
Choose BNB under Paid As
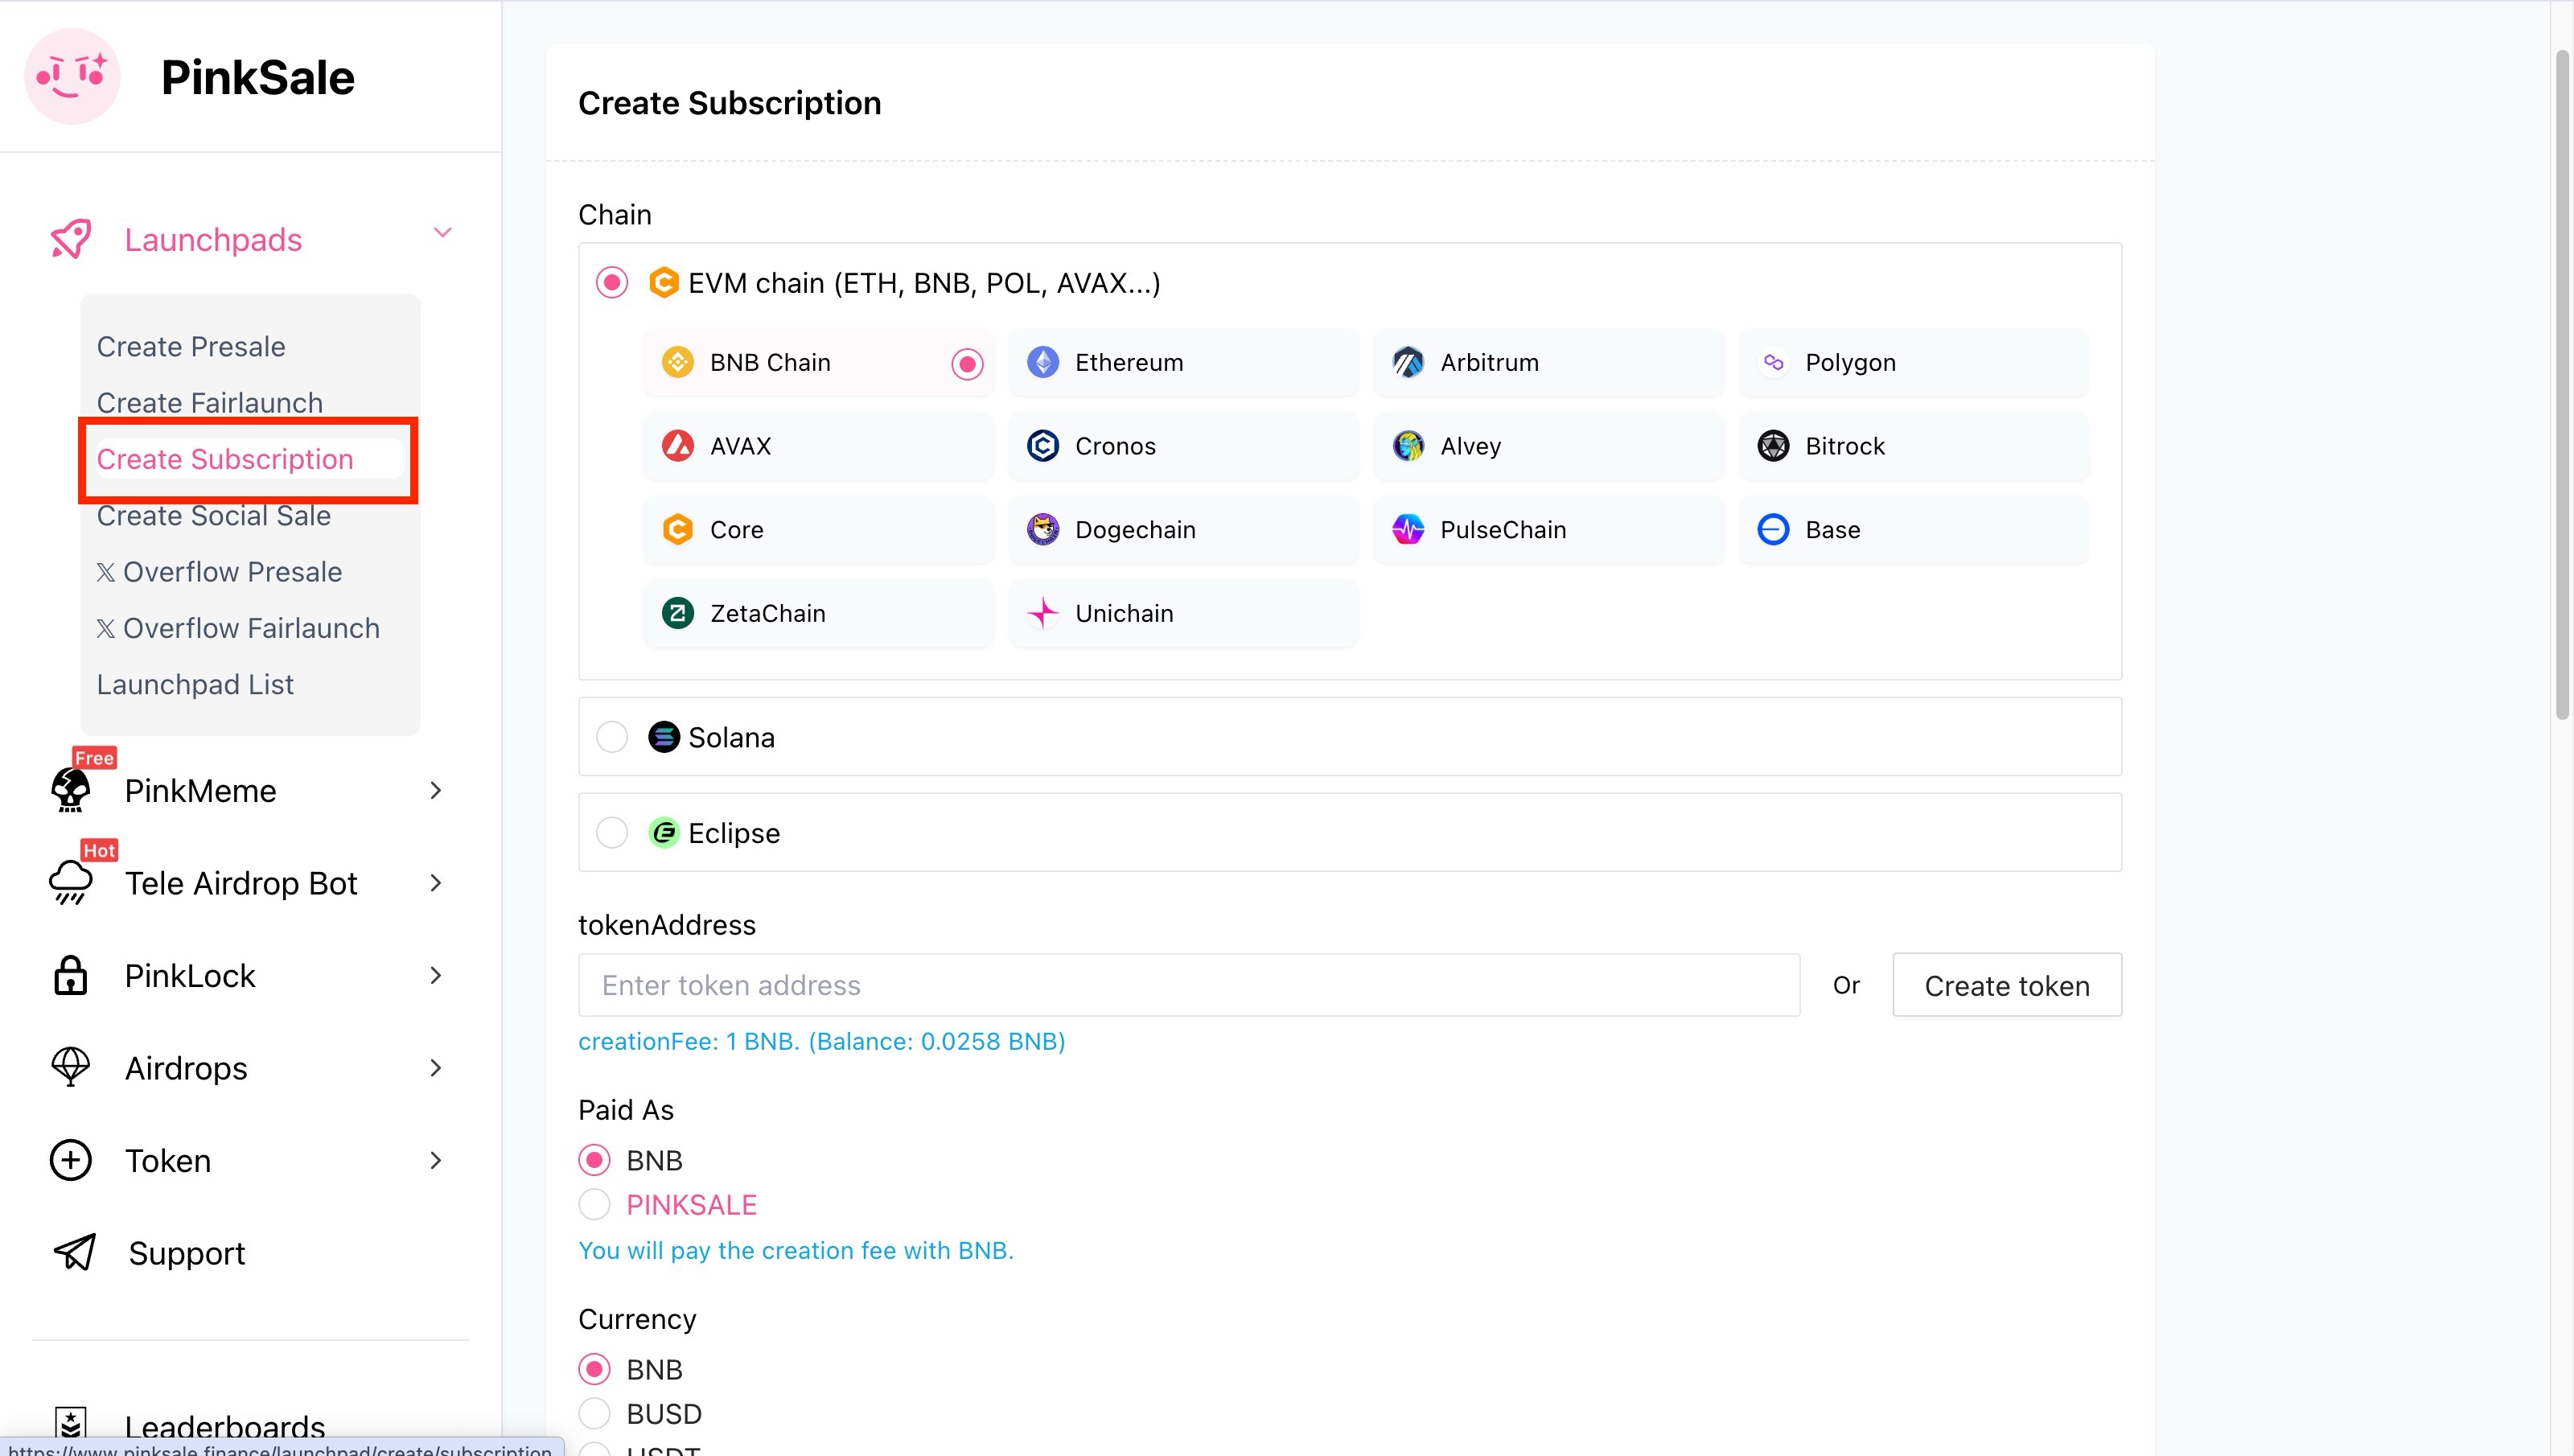point(594,1160)
